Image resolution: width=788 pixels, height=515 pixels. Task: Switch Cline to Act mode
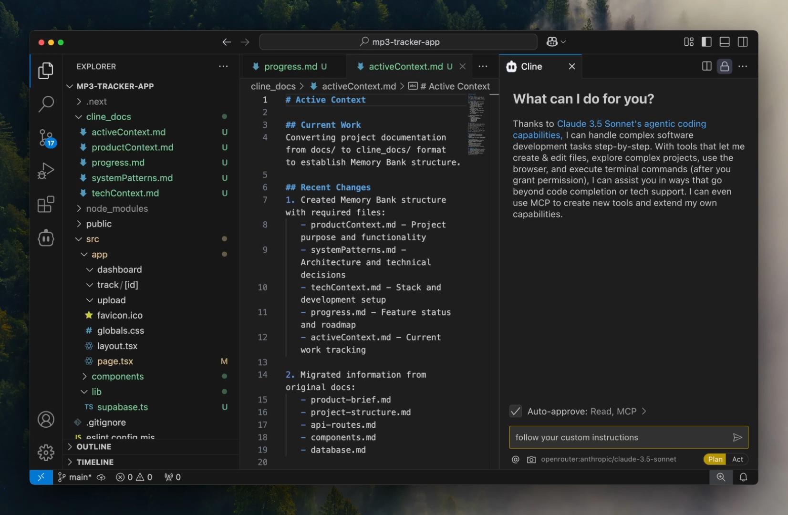point(737,459)
